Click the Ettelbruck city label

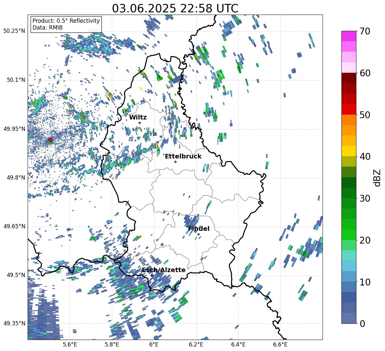pos(183,157)
